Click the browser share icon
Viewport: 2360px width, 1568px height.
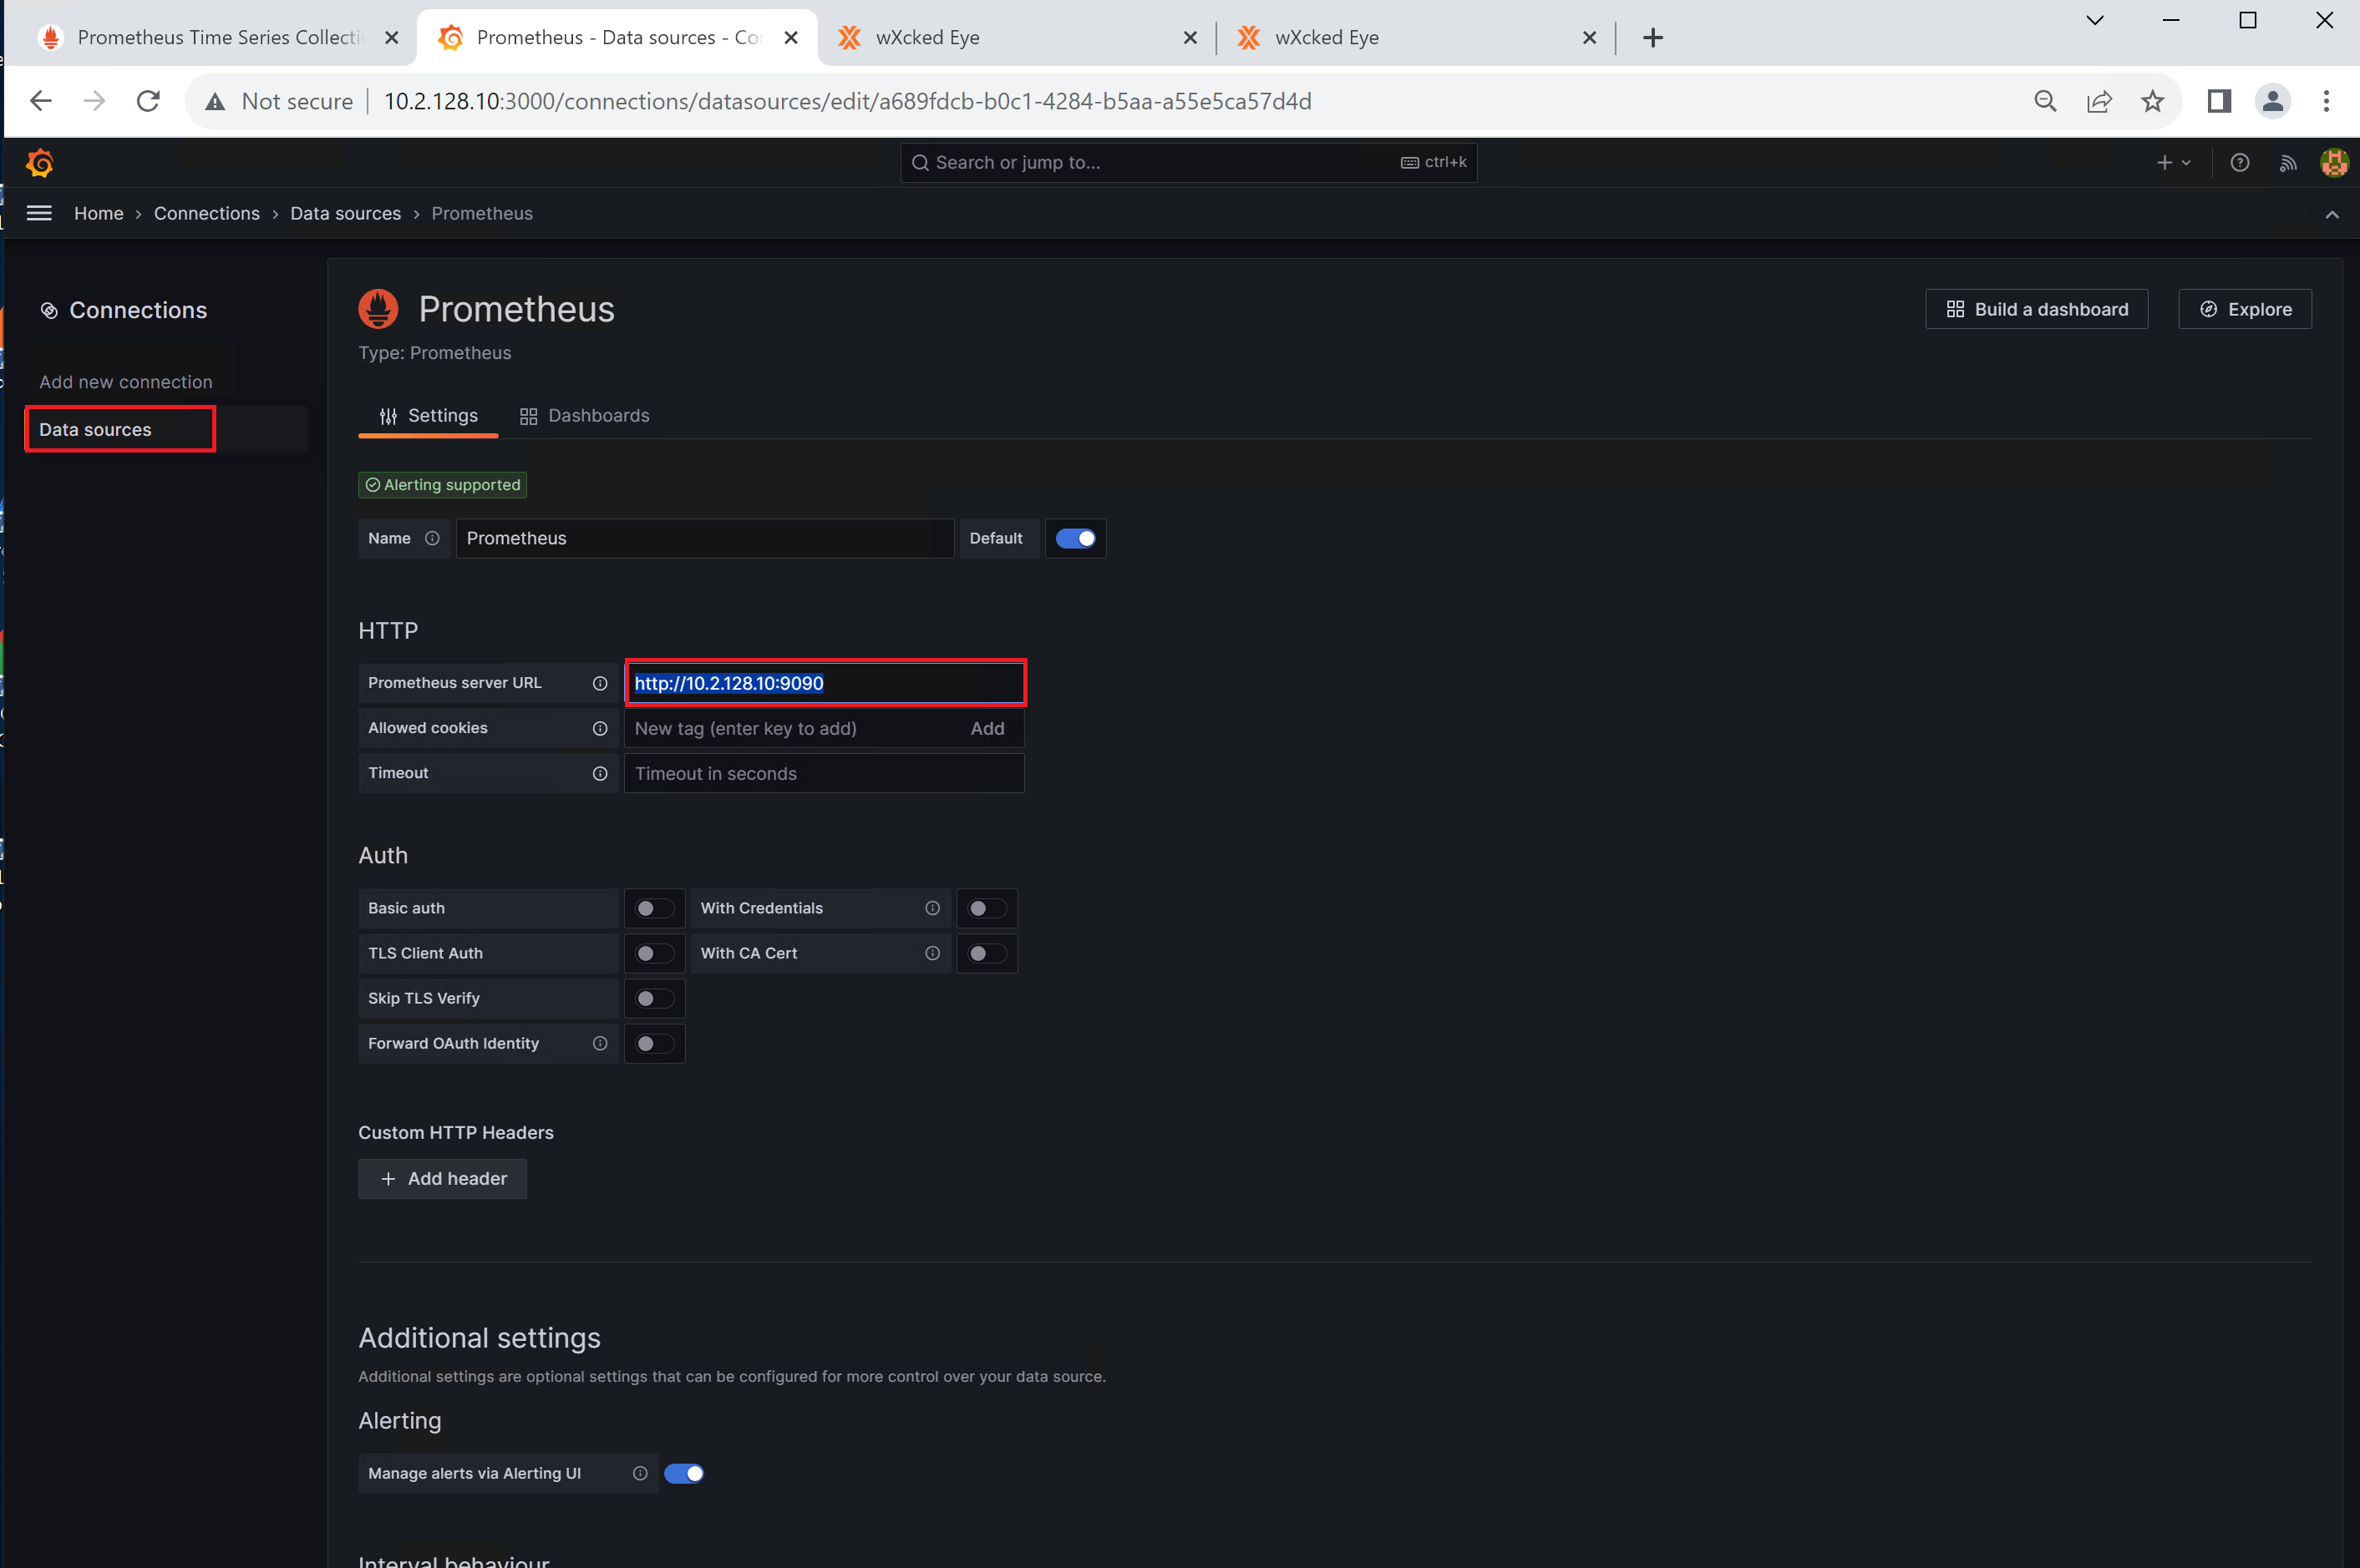(x=2099, y=101)
